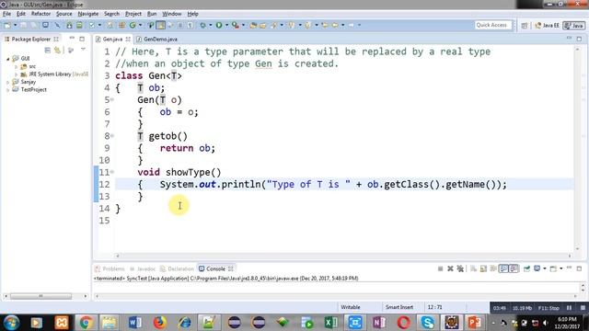Viewport: 589px width, 331px height.
Task: Open the Refactor menu
Action: 40,14
